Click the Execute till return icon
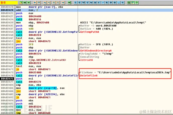Viewport: 173px width, 115px height. tap(63, 2)
